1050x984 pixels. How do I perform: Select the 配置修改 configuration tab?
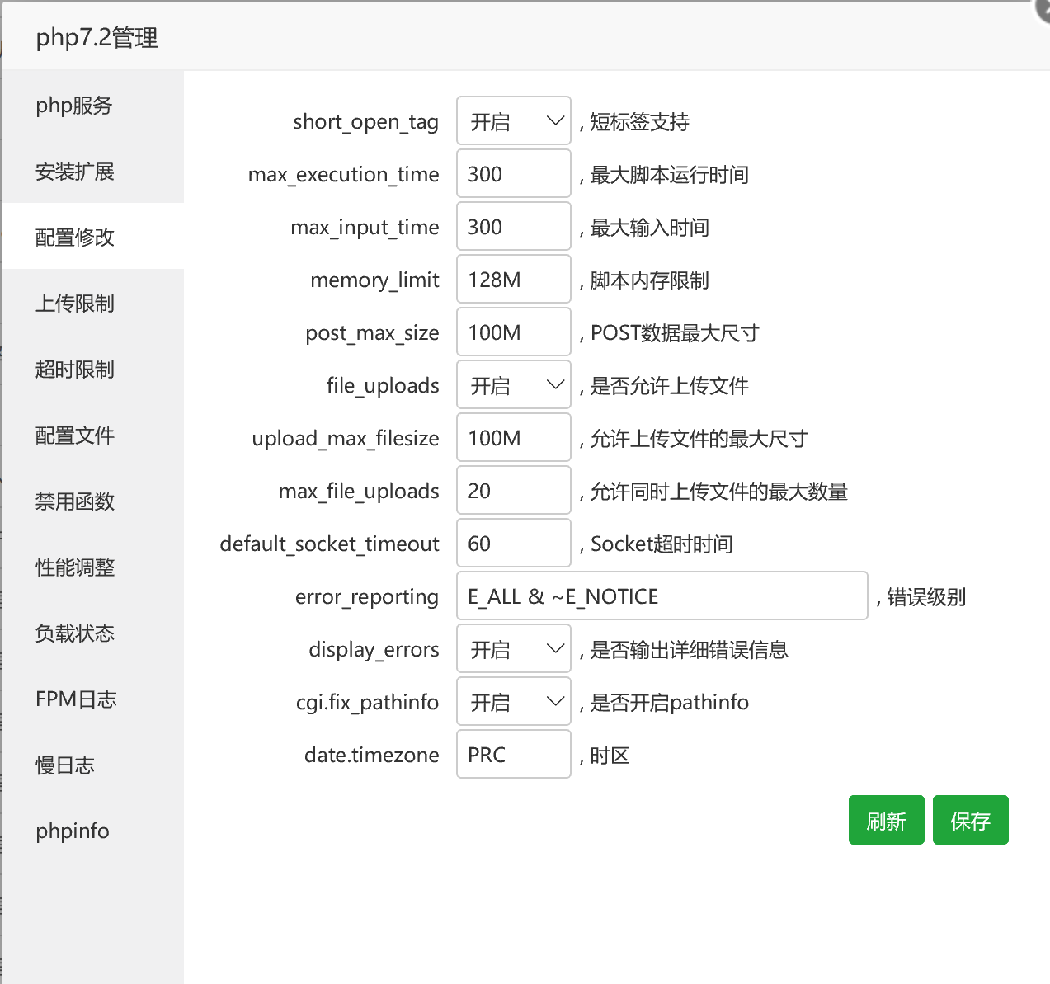click(x=75, y=237)
